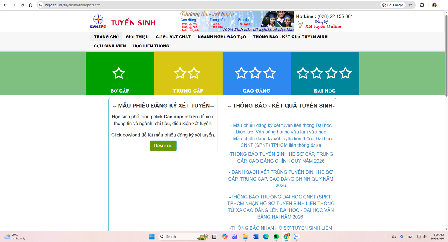The height and width of the screenshot is (242, 448).
Task: Open the network status tray icon
Action: pyautogui.click(x=419, y=237)
